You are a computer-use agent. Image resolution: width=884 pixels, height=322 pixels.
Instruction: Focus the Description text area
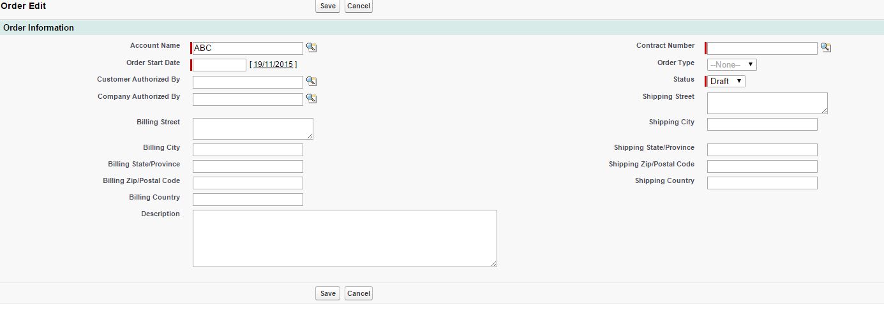(x=345, y=238)
